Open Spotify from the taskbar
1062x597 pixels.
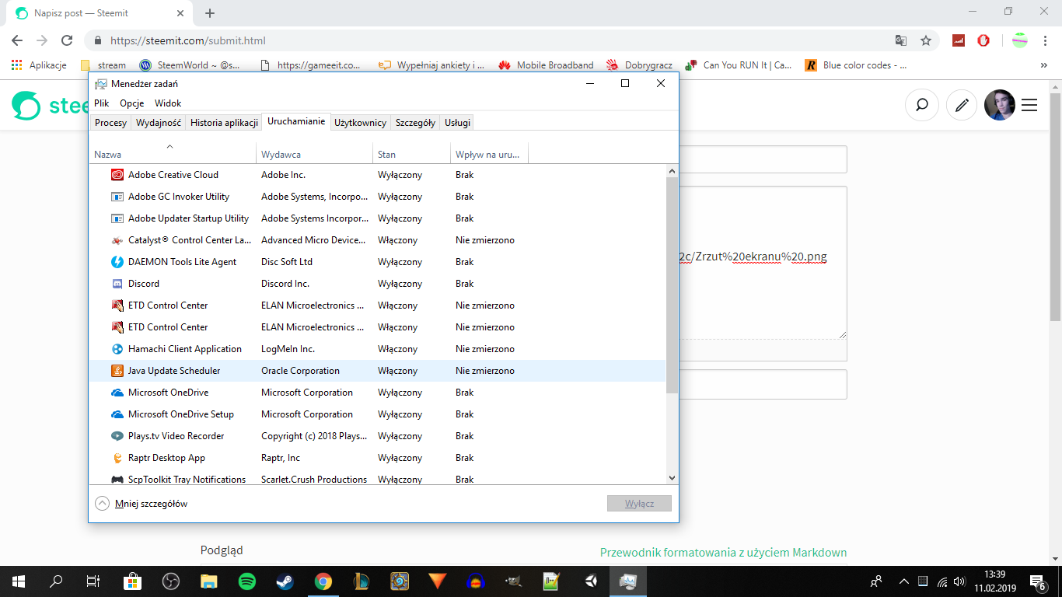(x=247, y=581)
